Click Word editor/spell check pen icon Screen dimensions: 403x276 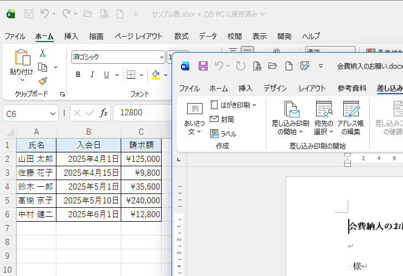point(305,66)
